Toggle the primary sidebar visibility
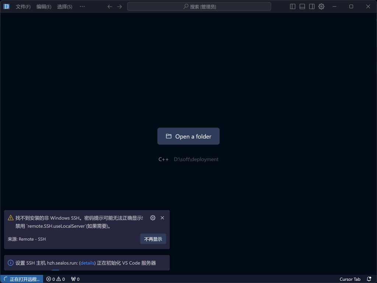 [x=292, y=6]
